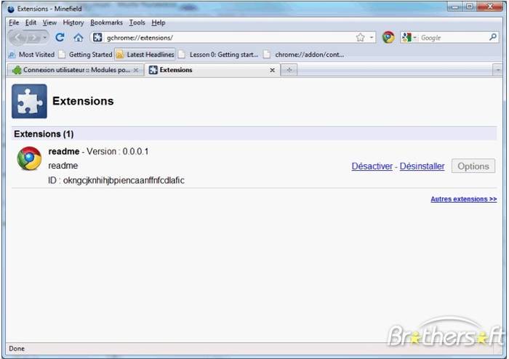Open Options for the readme extension
This screenshot has height=359, width=509.
pos(473,166)
